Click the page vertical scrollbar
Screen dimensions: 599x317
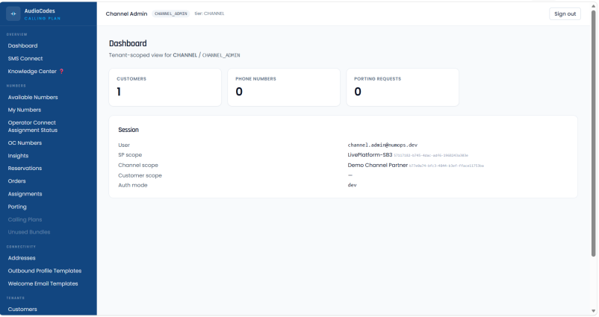pos(593,134)
